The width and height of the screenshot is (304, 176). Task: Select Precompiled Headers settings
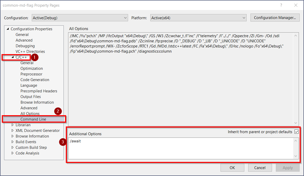point(39,91)
